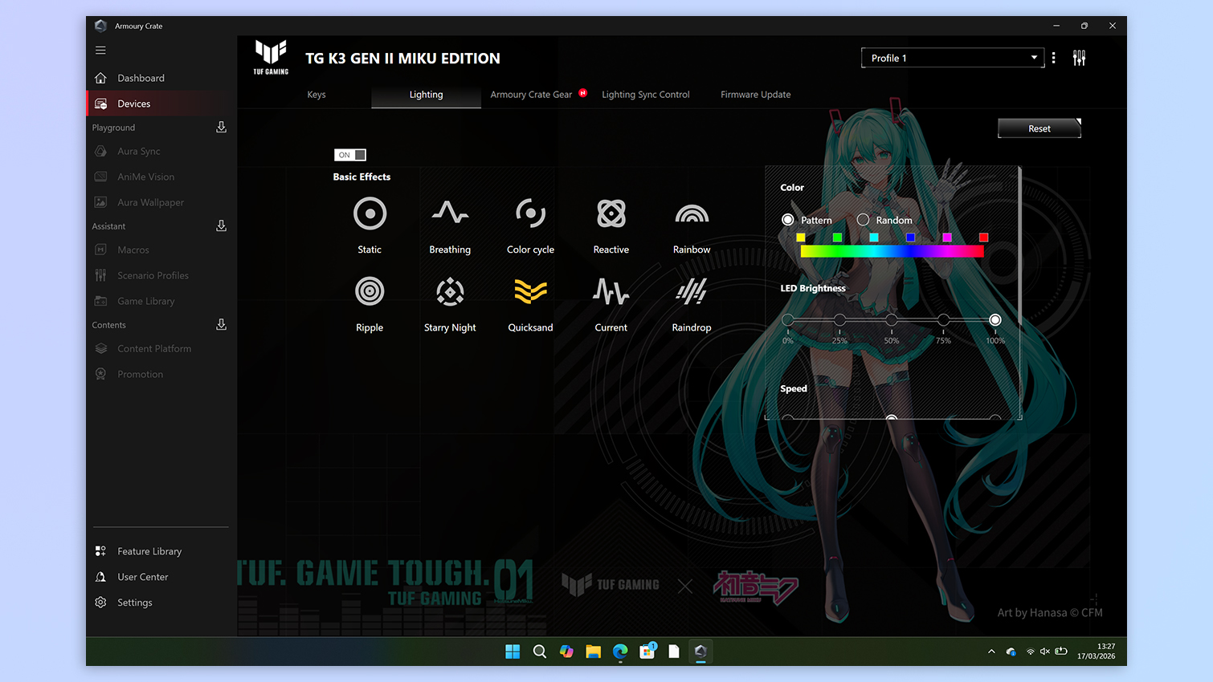Open the Profile 1 dropdown
The height and width of the screenshot is (682, 1213).
tap(953, 57)
